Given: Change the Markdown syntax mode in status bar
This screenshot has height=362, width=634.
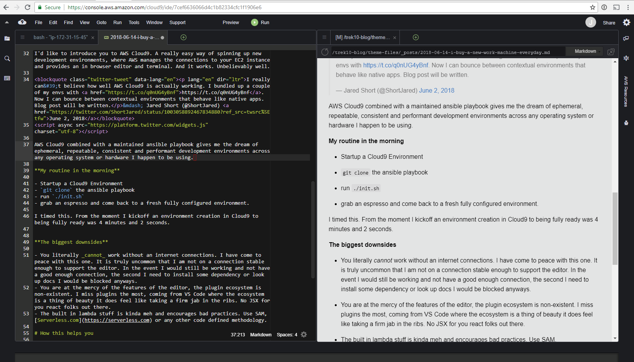Looking at the screenshot, I should (x=261, y=335).
